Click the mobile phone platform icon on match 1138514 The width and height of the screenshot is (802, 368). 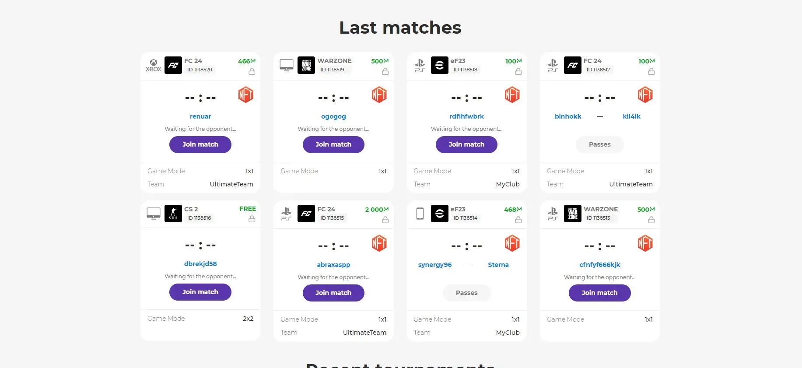(420, 214)
